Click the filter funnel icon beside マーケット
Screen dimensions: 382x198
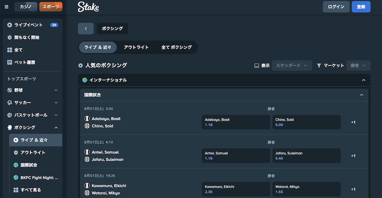click(x=319, y=65)
